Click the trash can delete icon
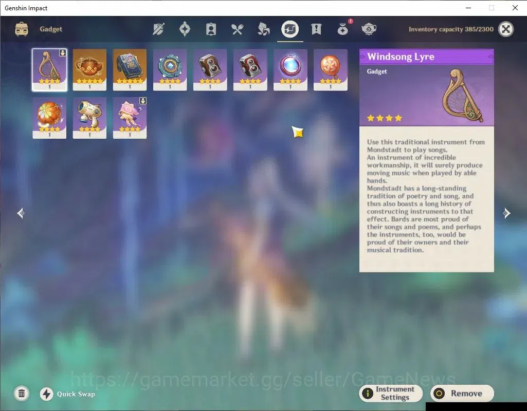Image resolution: width=527 pixels, height=411 pixels. coord(22,394)
